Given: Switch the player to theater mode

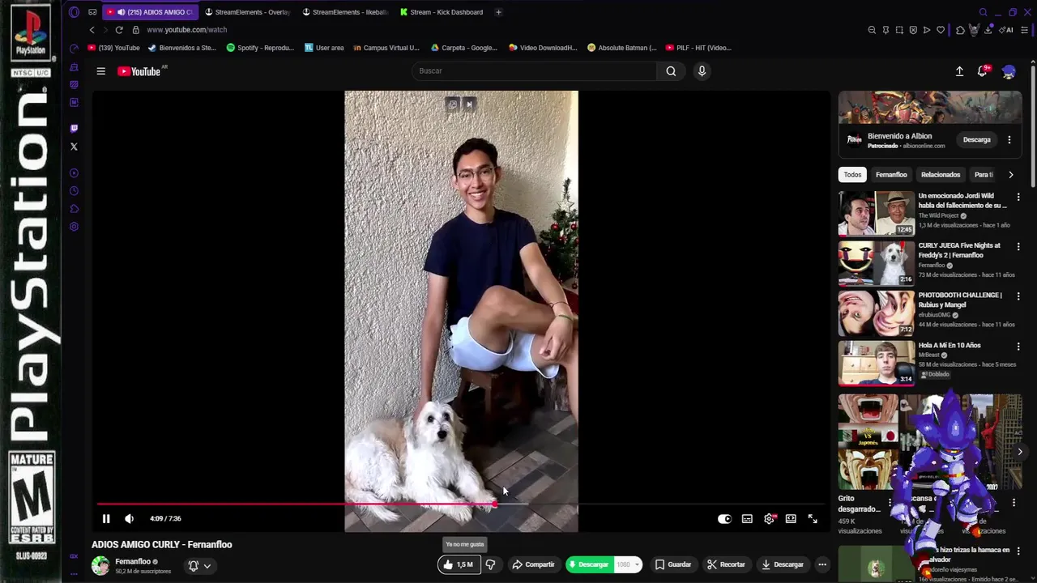Looking at the screenshot, I should [x=791, y=519].
